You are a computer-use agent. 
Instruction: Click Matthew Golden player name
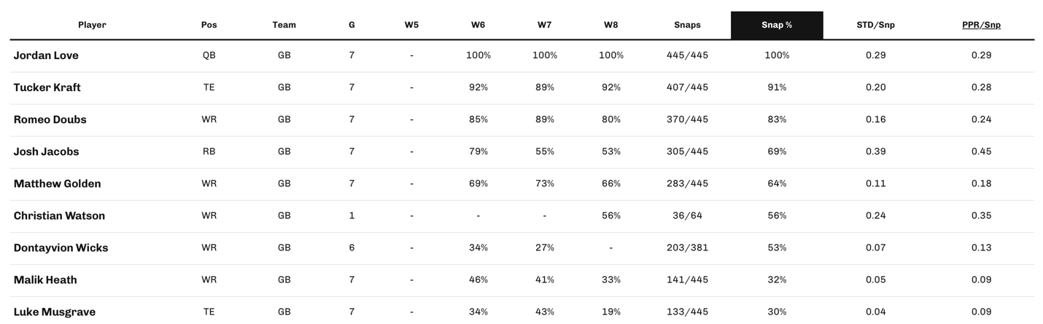click(57, 183)
